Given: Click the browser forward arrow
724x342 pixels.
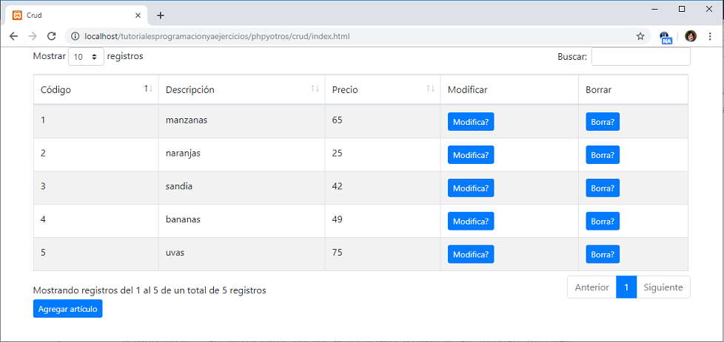Looking at the screenshot, I should (x=33, y=36).
